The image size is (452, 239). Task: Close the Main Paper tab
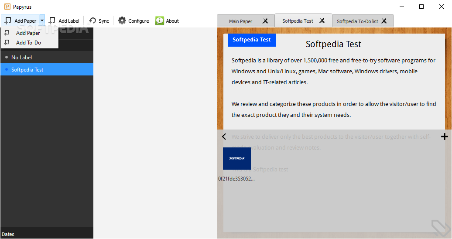pyautogui.click(x=265, y=21)
